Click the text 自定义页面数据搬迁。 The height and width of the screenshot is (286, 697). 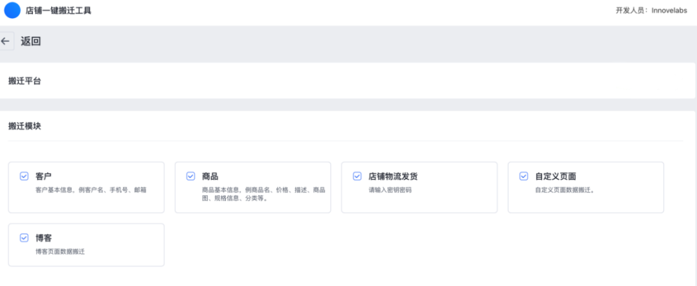pos(565,190)
